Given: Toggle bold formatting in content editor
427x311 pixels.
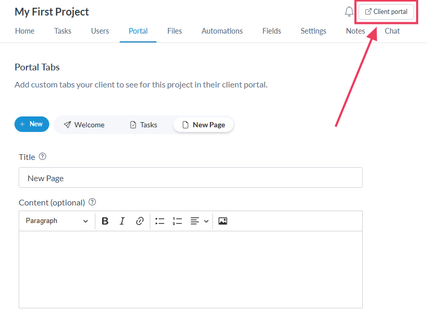Looking at the screenshot, I should 105,221.
